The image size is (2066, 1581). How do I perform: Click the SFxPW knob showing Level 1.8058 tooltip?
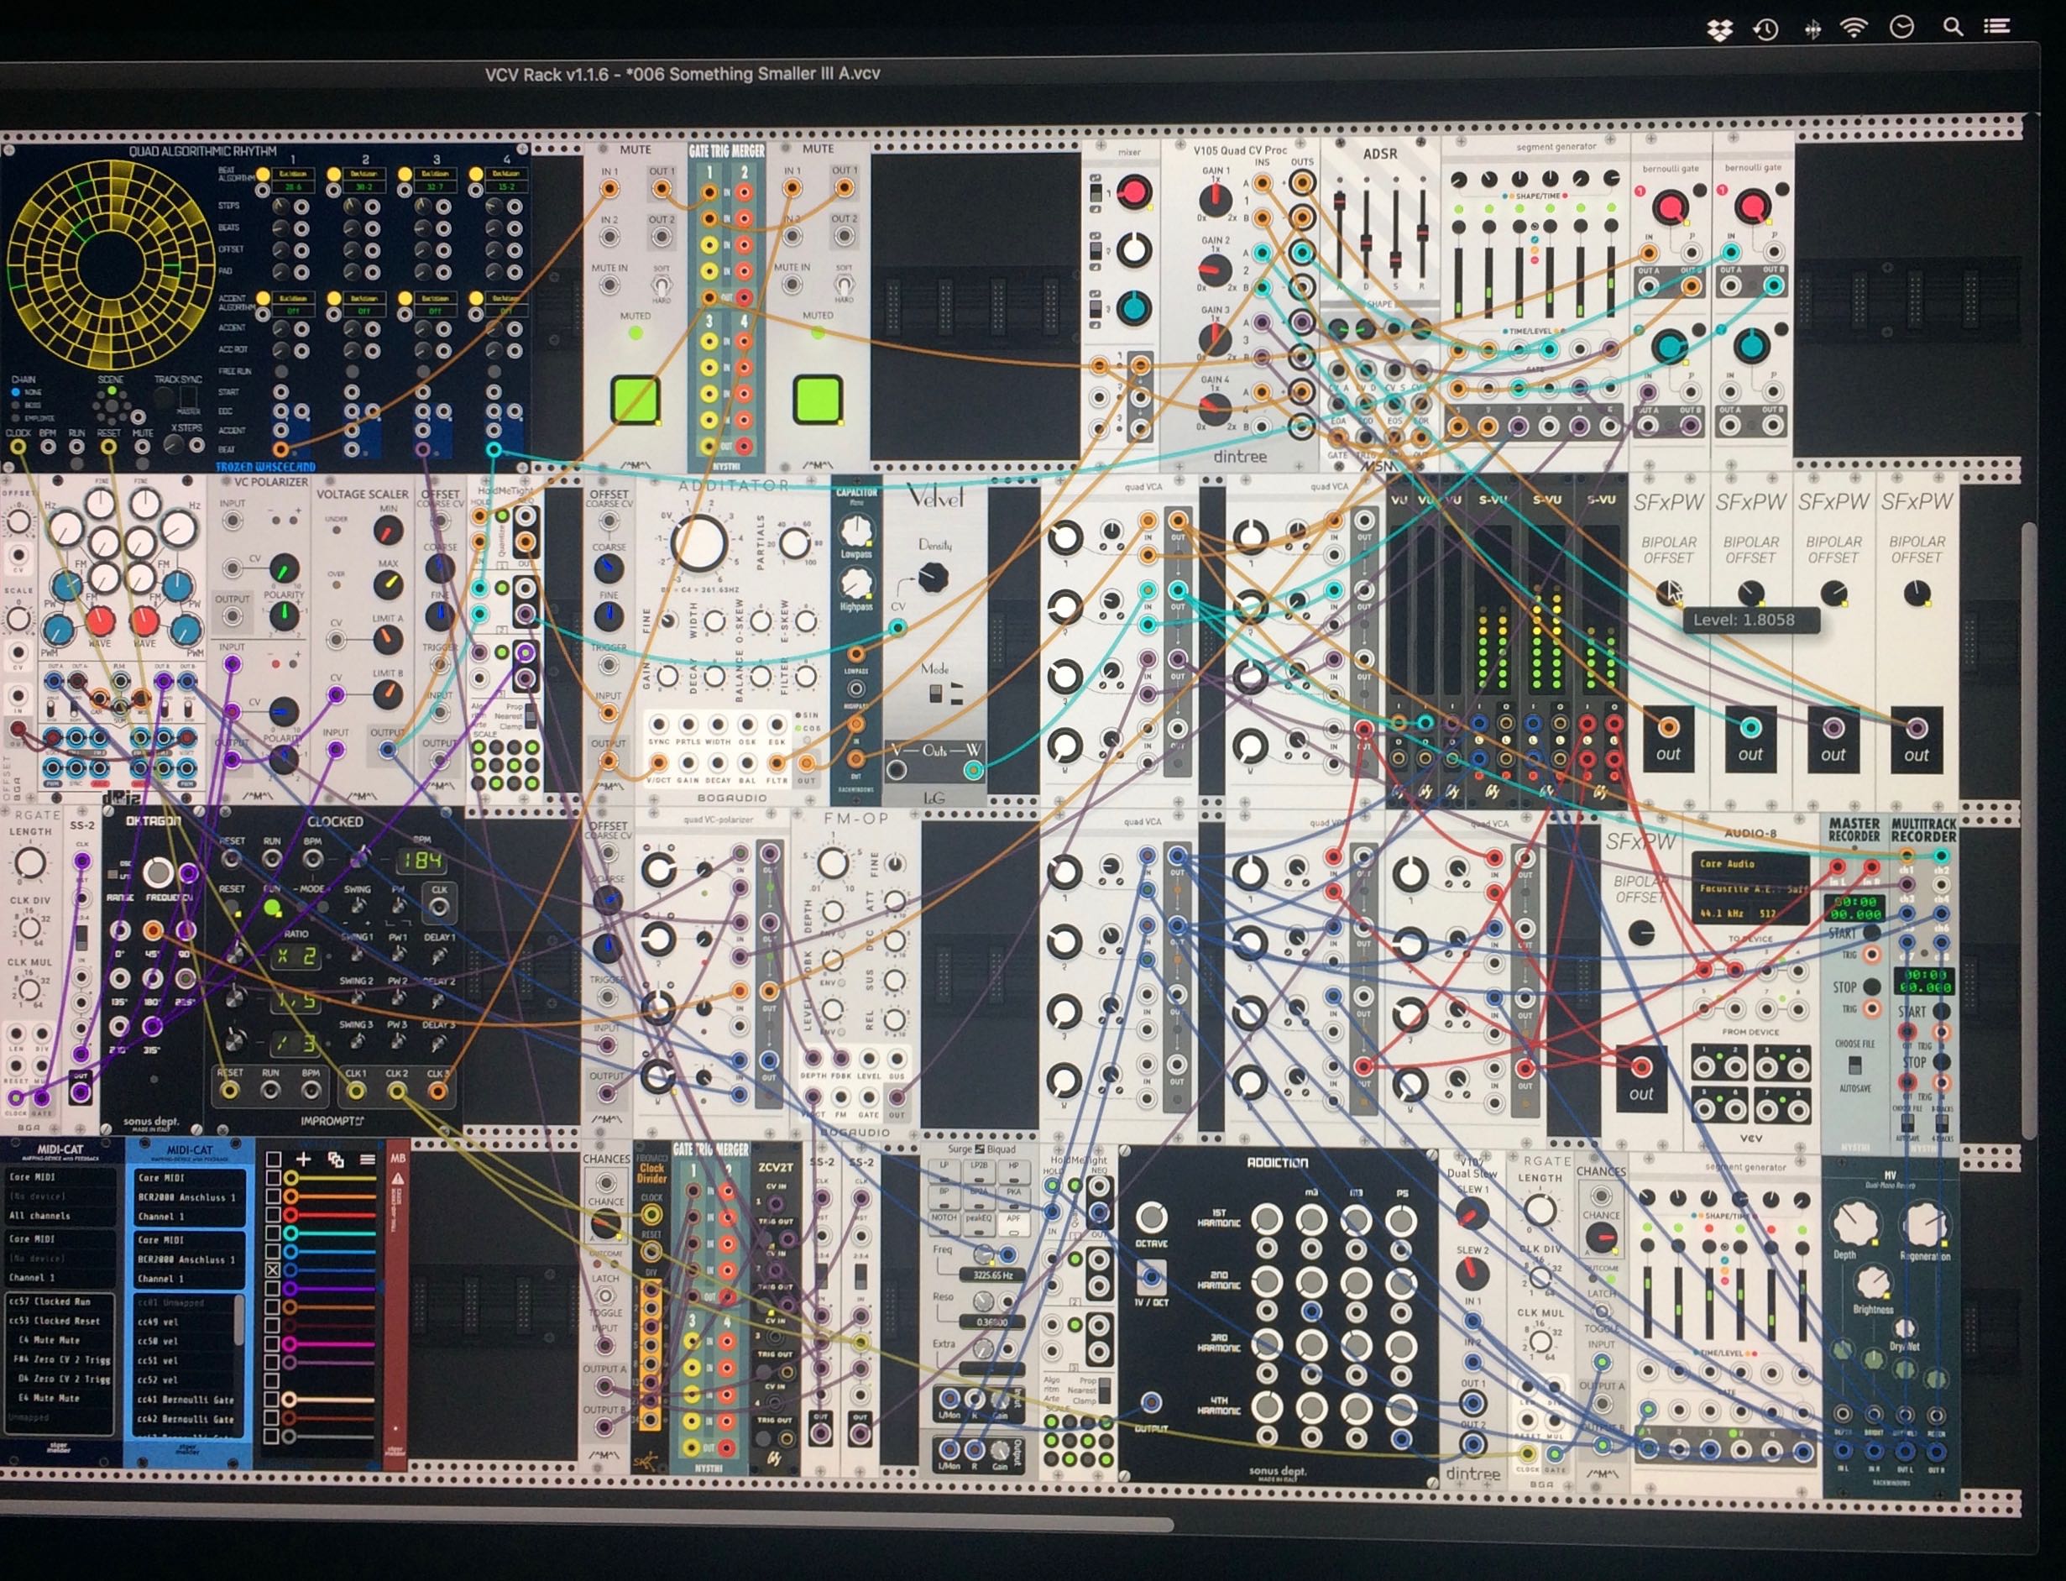pyautogui.click(x=1668, y=594)
